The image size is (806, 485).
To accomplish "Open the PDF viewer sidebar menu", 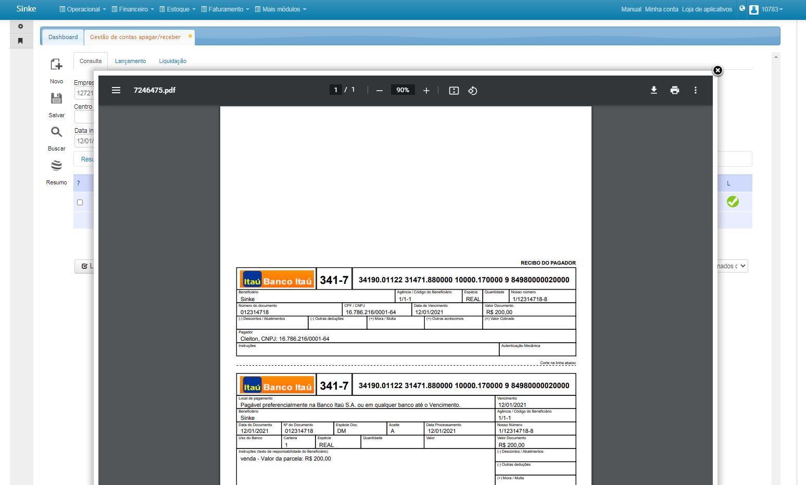I will pyautogui.click(x=116, y=90).
